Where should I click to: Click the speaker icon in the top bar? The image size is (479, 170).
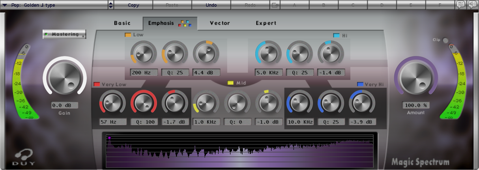point(472,5)
